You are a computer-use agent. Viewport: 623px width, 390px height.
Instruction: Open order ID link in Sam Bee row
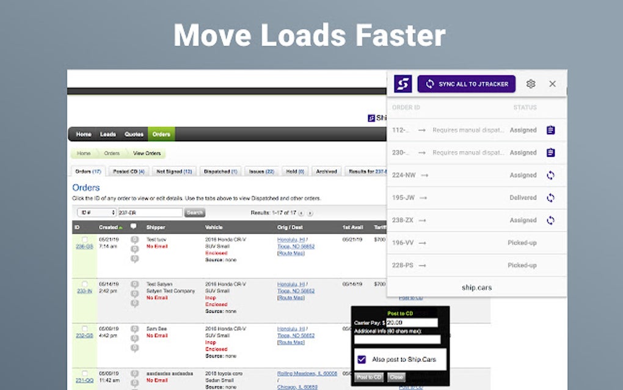[84, 336]
